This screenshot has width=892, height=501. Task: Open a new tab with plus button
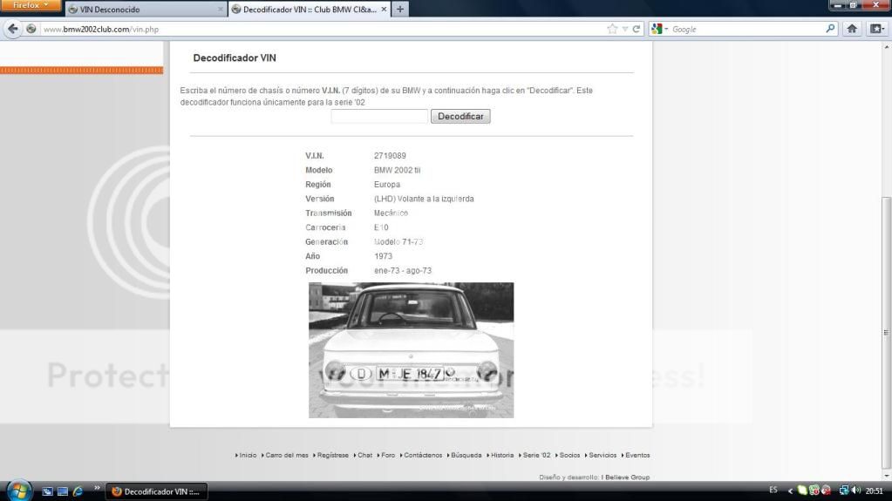tap(400, 9)
